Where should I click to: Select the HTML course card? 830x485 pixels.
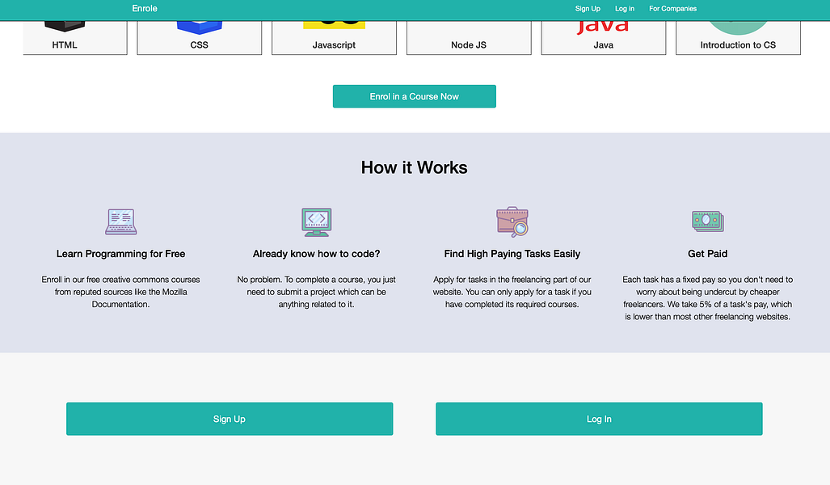tap(75, 38)
